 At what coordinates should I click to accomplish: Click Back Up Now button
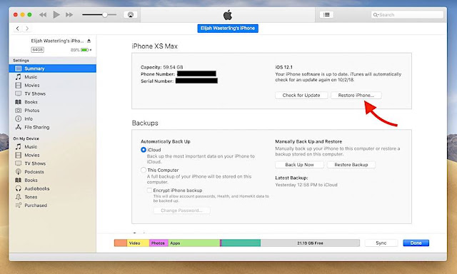coord(299,165)
